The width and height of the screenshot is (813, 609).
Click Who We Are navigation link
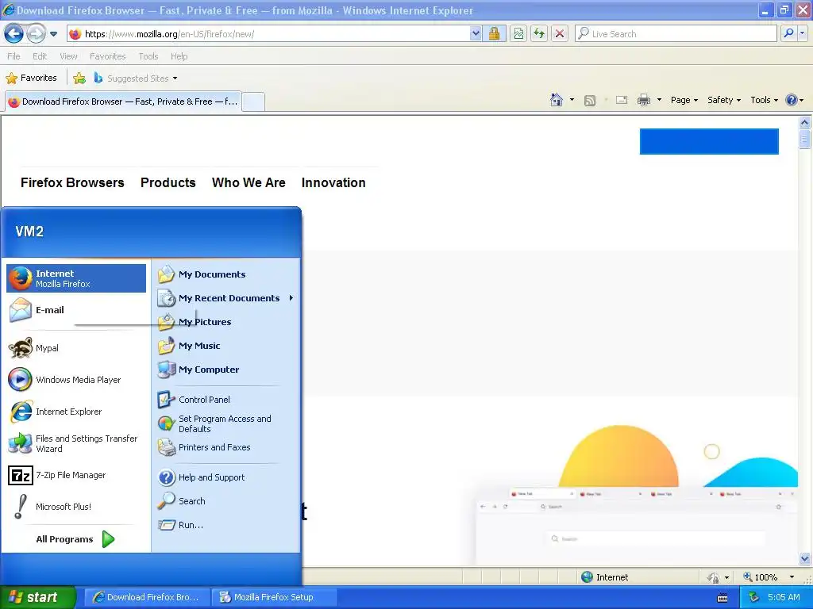[x=249, y=183]
